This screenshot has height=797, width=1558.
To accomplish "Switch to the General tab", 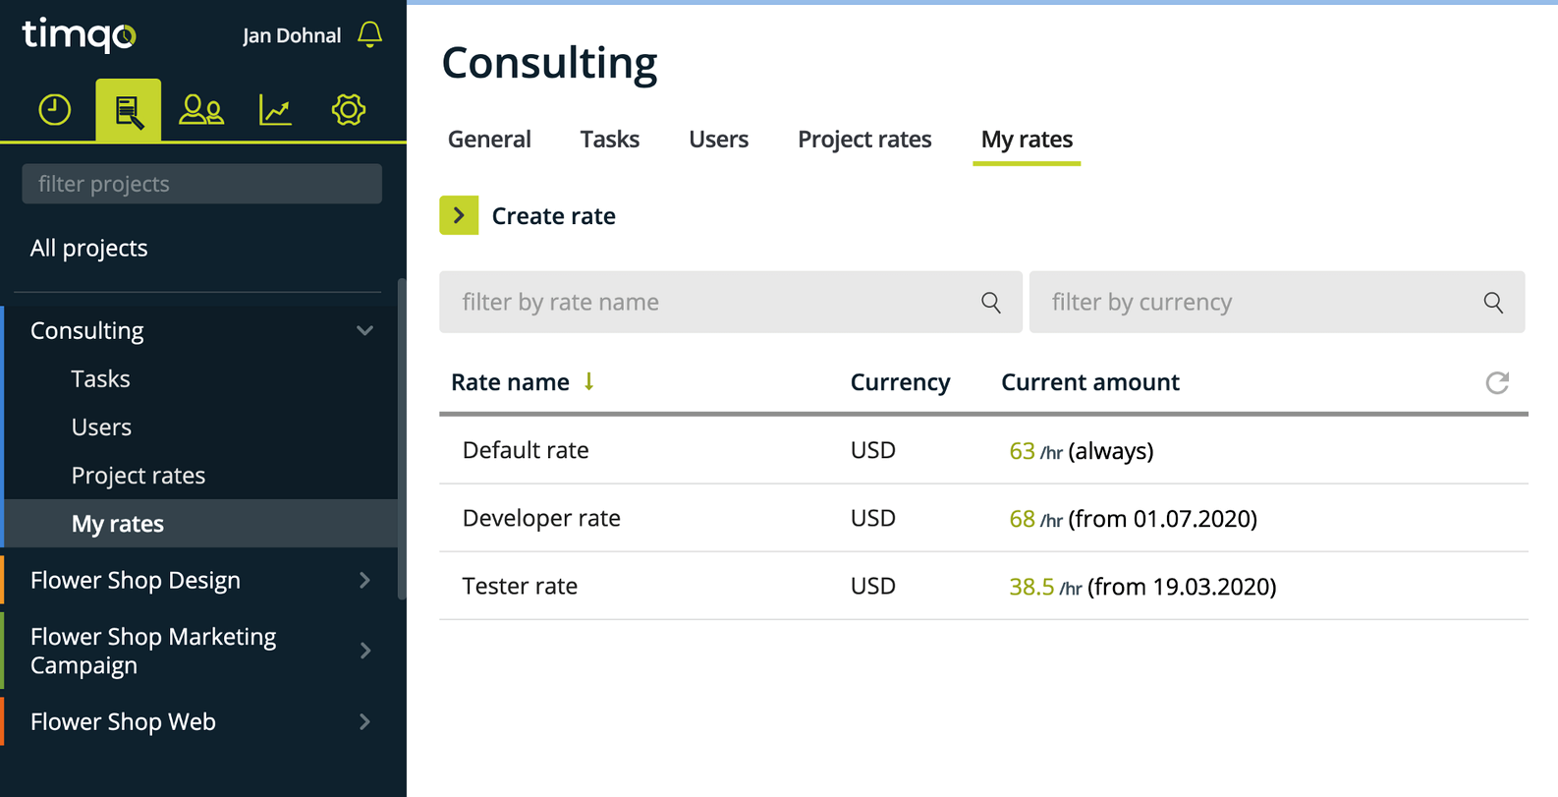I will point(489,140).
